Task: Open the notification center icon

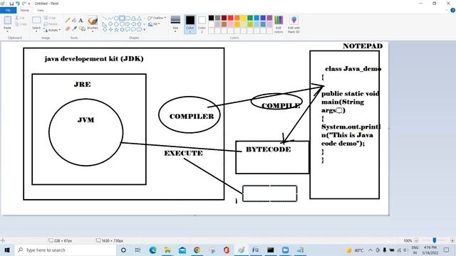Action: tap(447, 250)
